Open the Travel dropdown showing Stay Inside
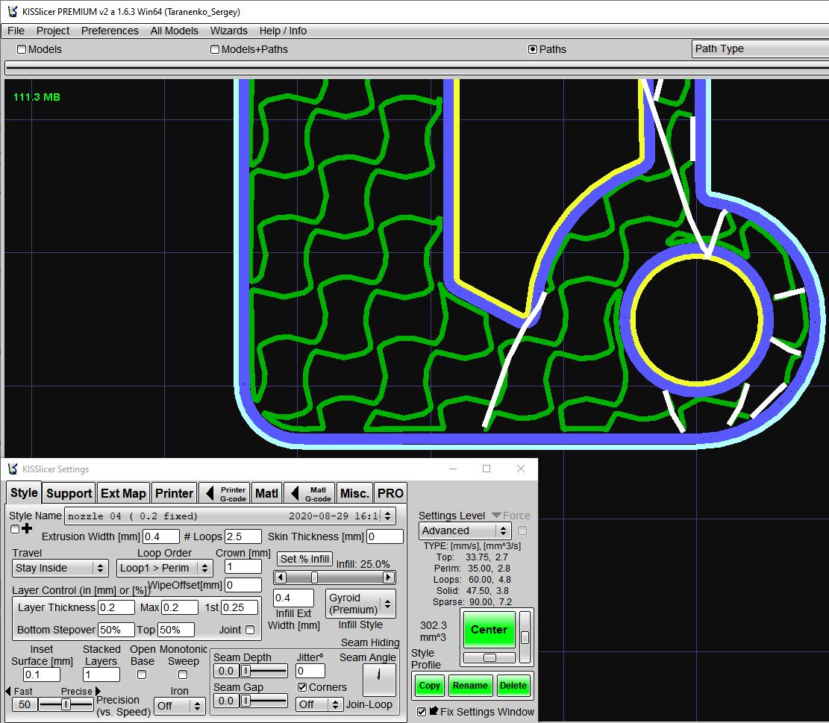Viewport: 829px width, 723px height. pos(60,568)
